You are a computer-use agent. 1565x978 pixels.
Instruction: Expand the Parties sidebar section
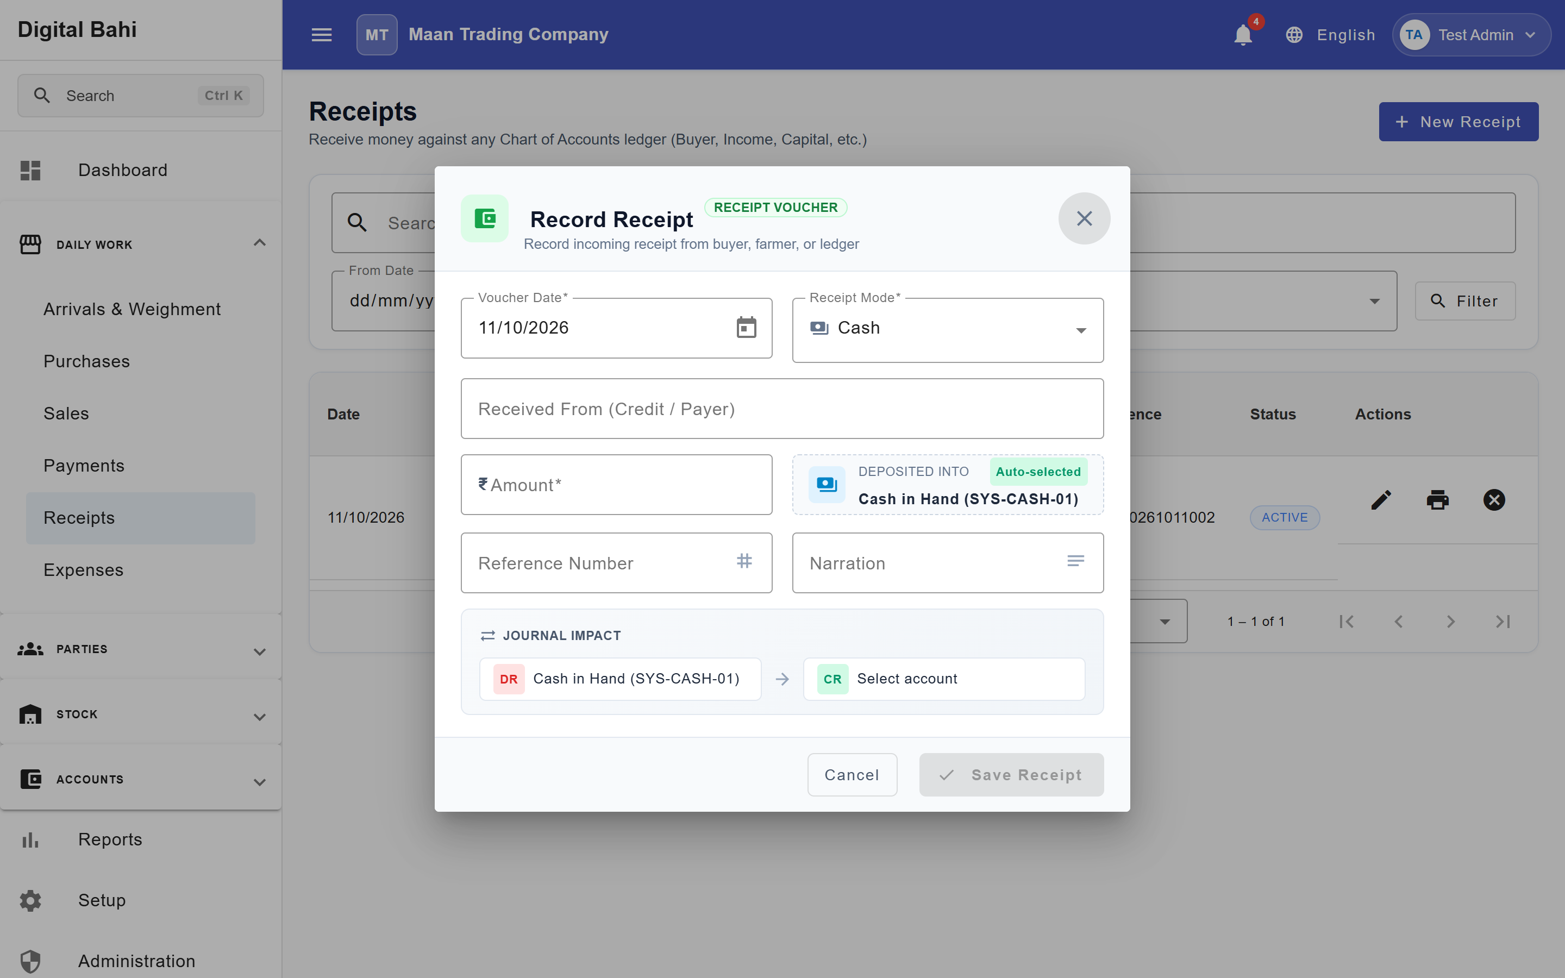pyautogui.click(x=141, y=649)
